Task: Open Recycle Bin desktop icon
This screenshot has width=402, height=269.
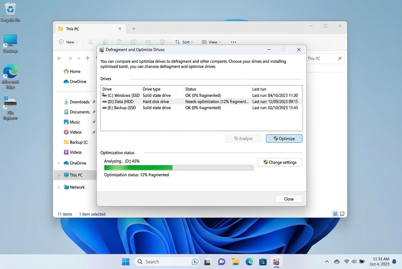Action: [10, 13]
